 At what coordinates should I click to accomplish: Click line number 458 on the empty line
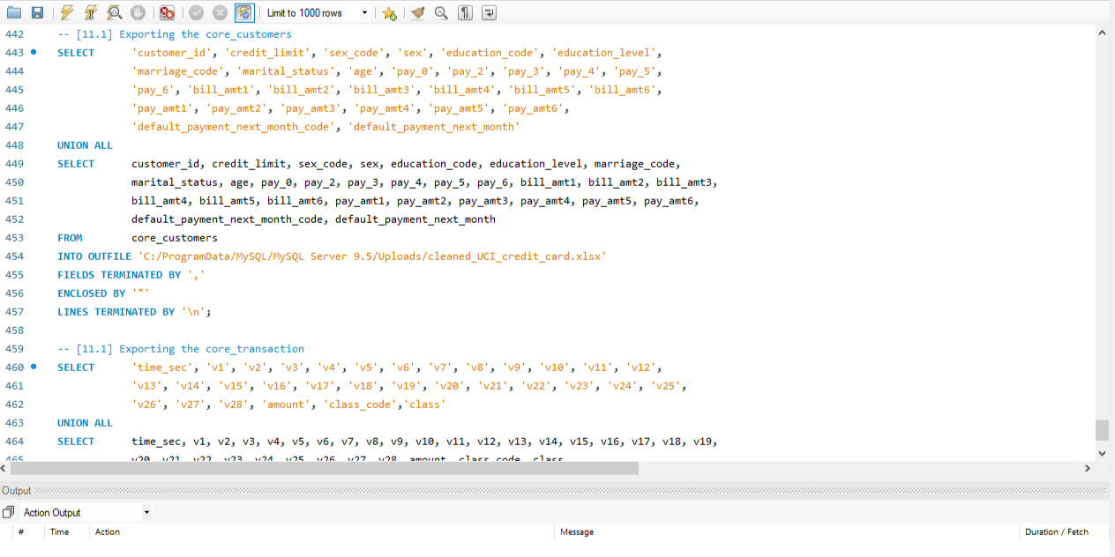pos(14,330)
